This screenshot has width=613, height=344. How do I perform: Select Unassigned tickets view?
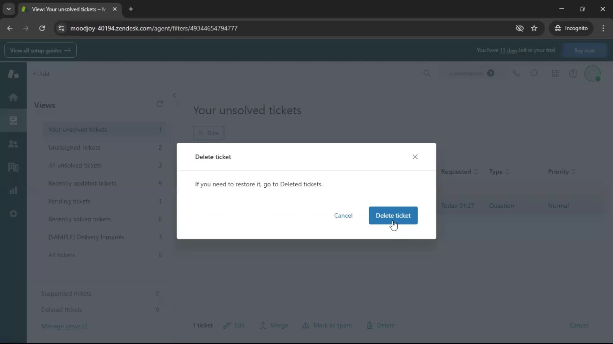[104, 147]
